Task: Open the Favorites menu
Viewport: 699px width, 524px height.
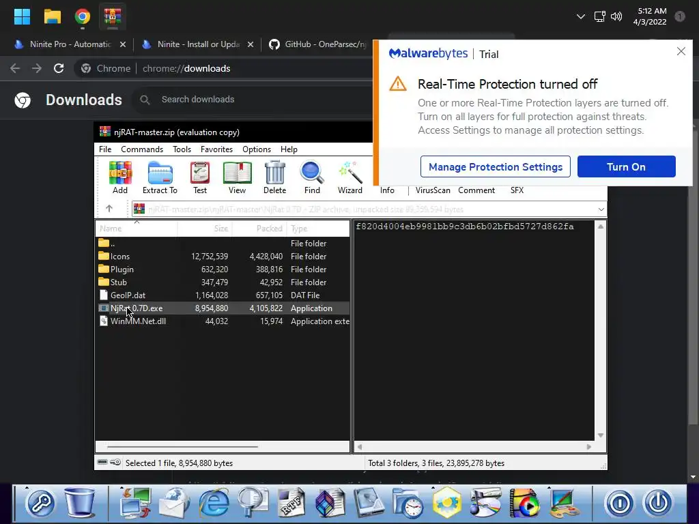Action: click(x=216, y=149)
